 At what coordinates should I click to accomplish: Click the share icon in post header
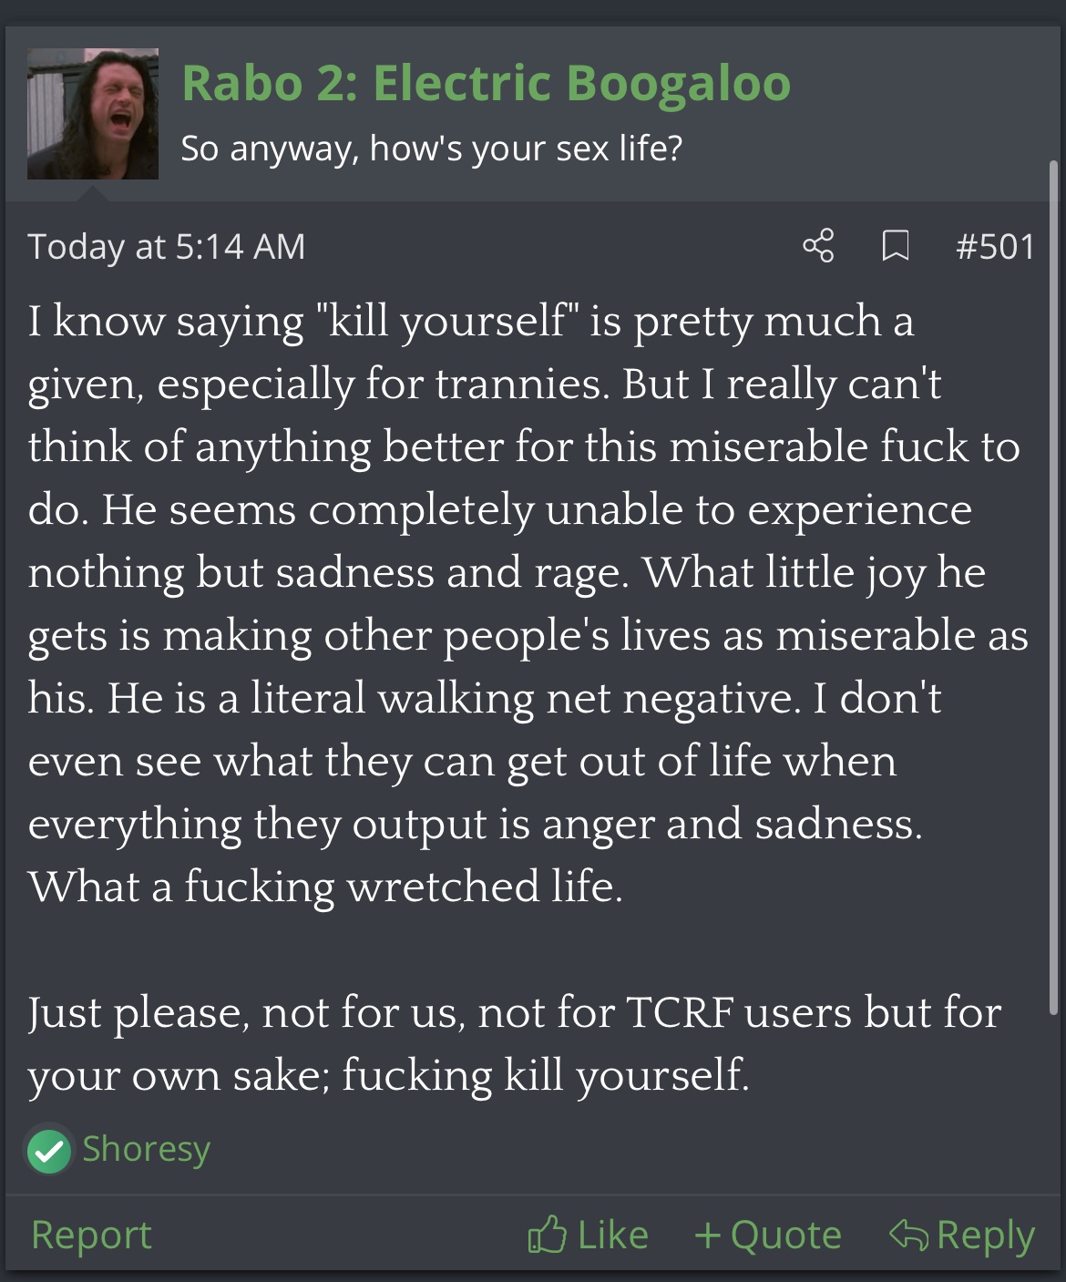point(818,246)
